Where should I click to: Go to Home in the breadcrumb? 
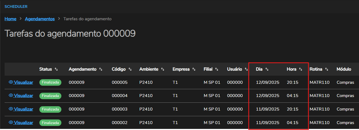(10, 19)
